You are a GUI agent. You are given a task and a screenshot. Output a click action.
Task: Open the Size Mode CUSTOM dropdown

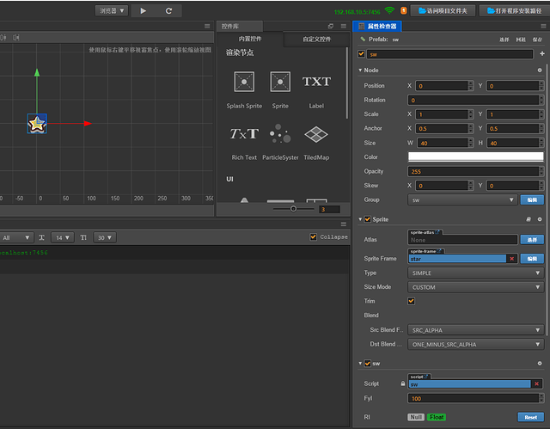tap(475, 287)
